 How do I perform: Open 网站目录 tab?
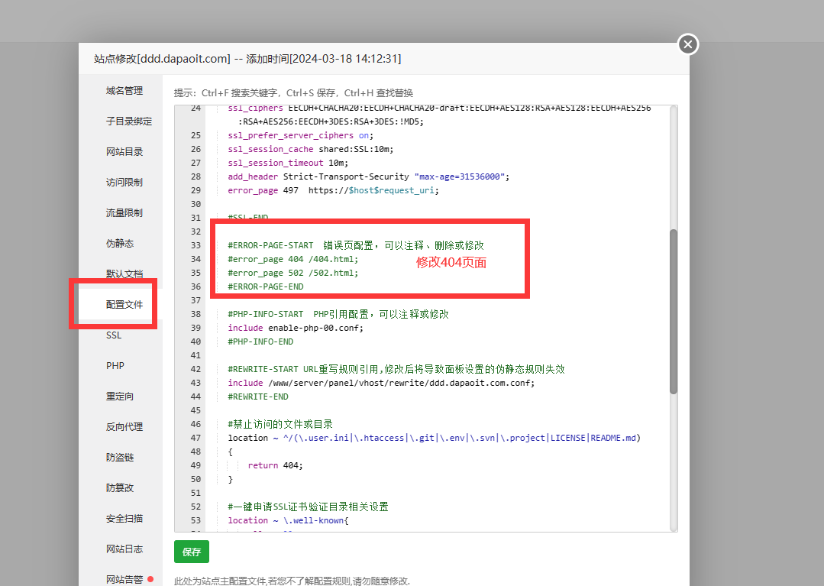(x=124, y=151)
